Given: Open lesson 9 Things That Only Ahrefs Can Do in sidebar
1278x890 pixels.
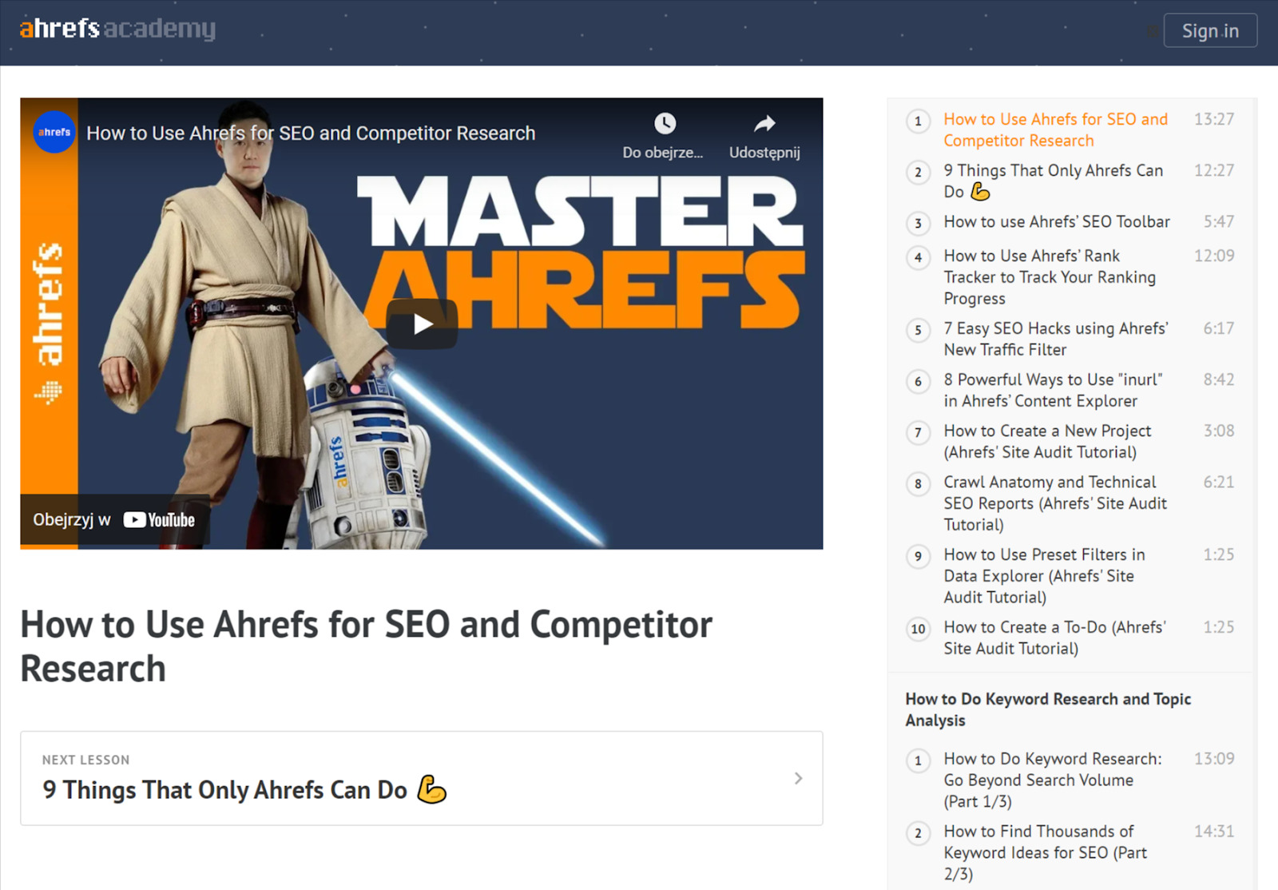Looking at the screenshot, I should tap(1054, 181).
